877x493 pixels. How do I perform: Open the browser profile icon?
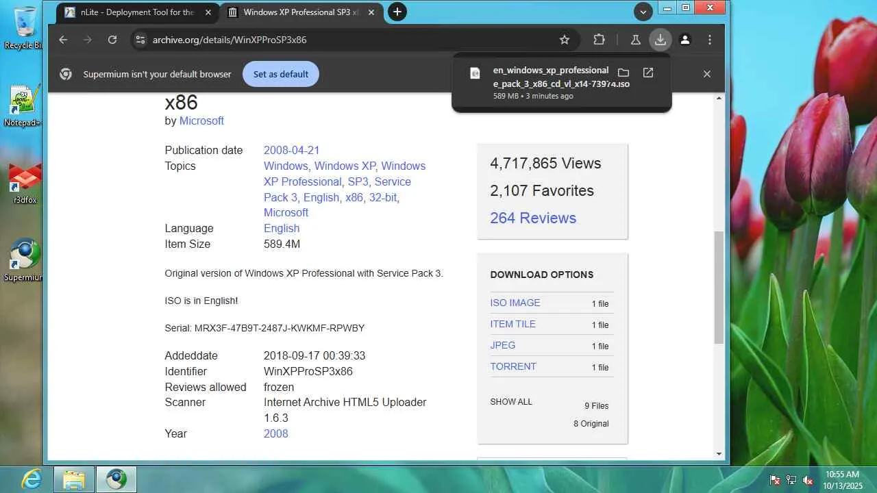point(684,40)
